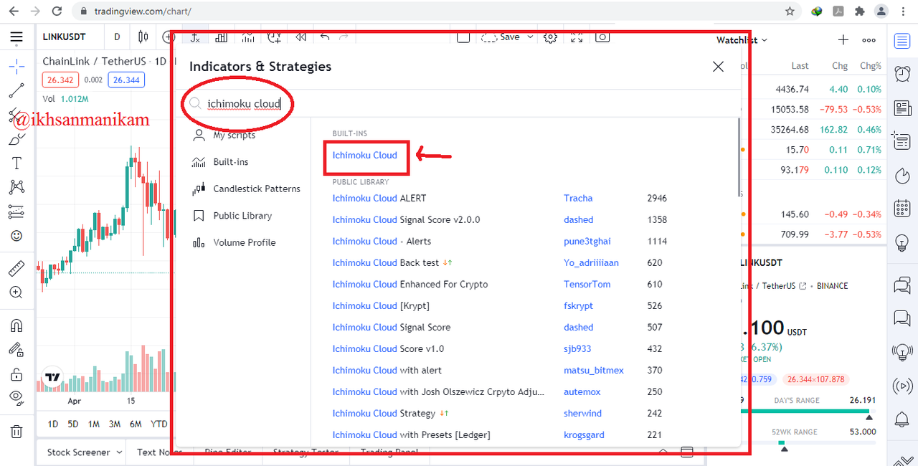This screenshot has height=466, width=918.
Task: Select Built-ins category
Action: pyautogui.click(x=231, y=162)
